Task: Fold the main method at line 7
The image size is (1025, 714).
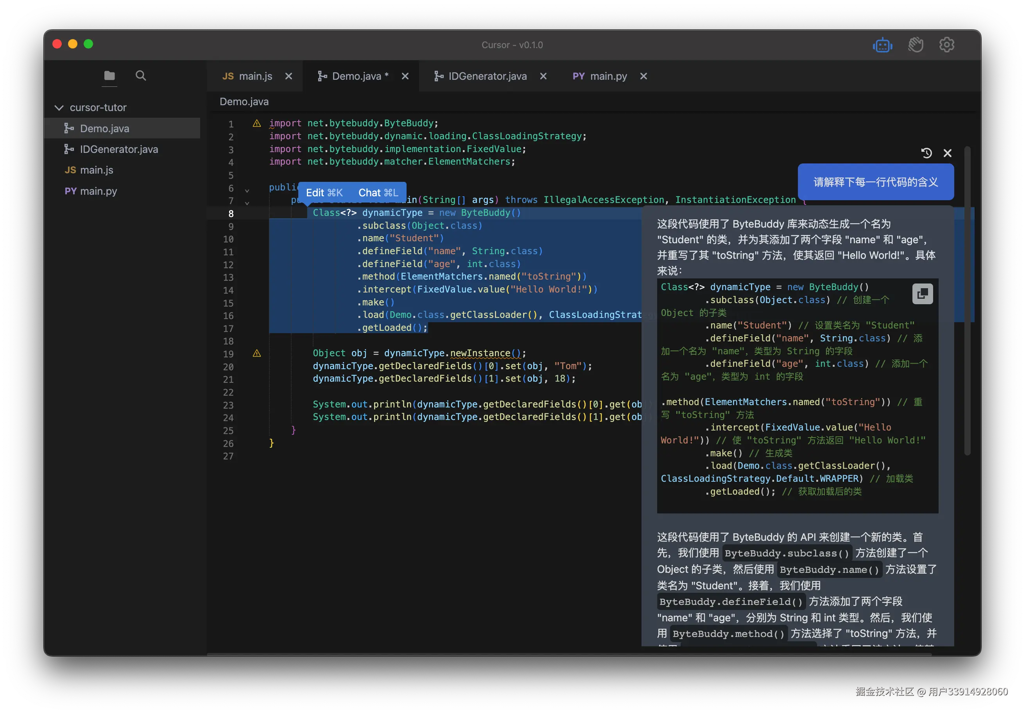Action: point(247,203)
